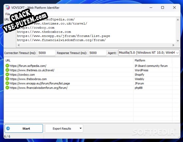Click the Connection Timeout input field

click(x=46, y=53)
